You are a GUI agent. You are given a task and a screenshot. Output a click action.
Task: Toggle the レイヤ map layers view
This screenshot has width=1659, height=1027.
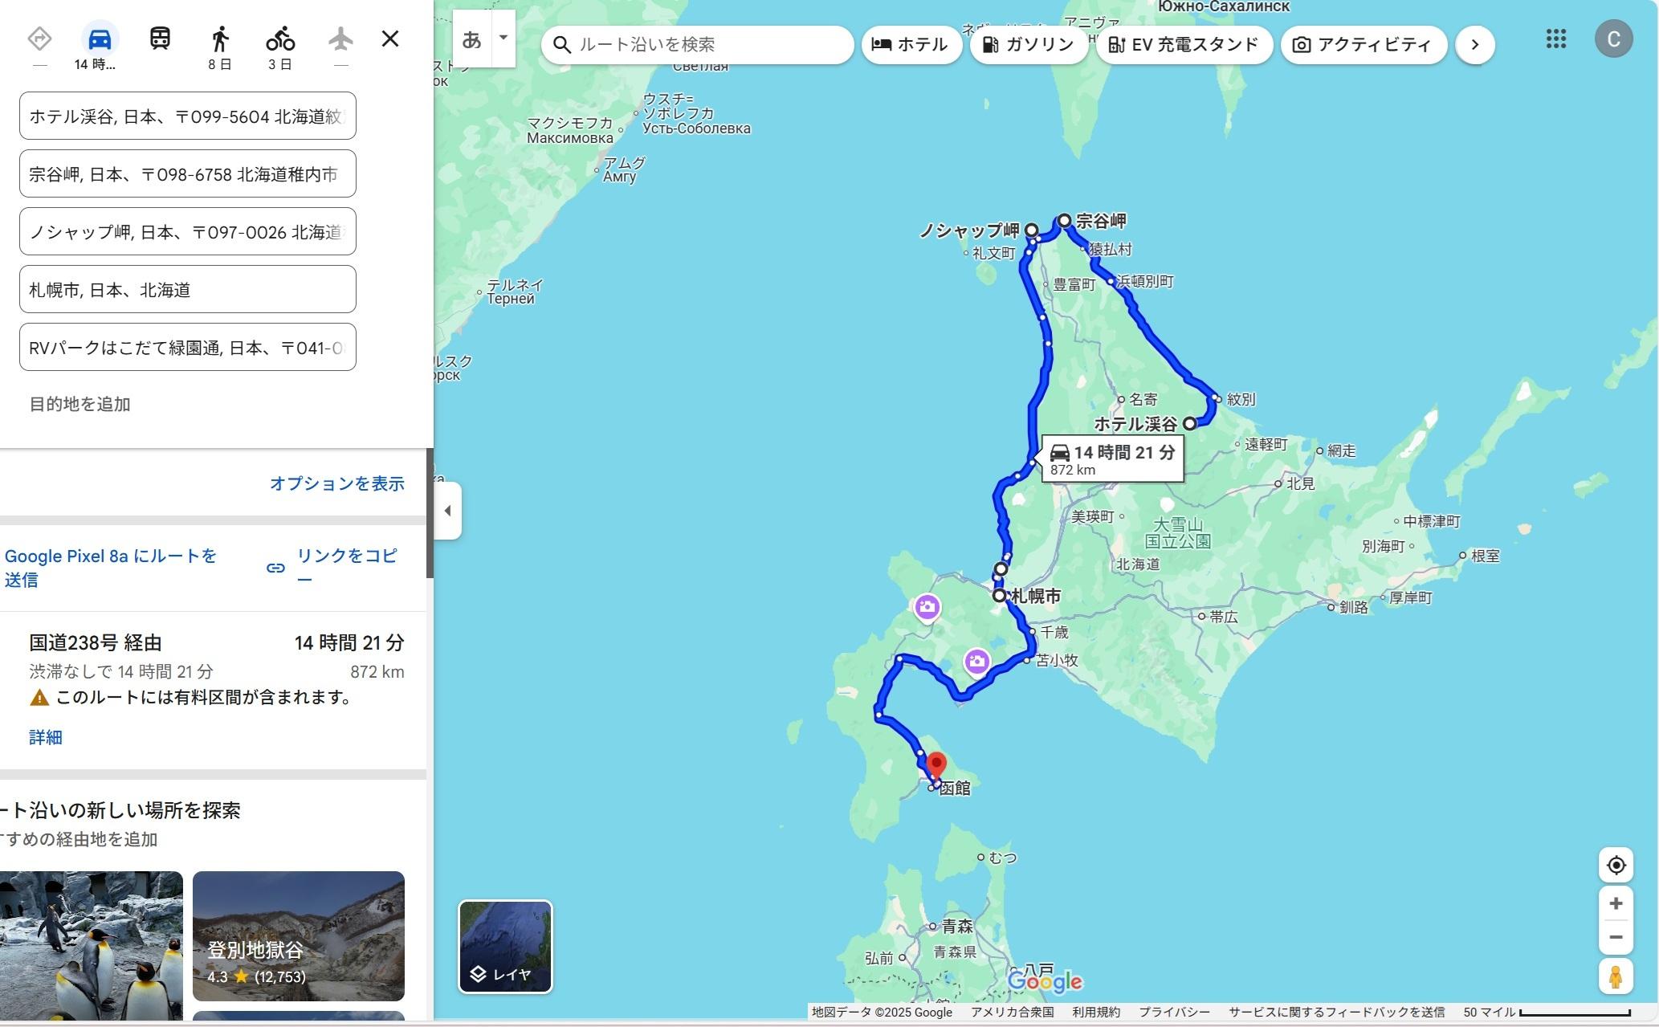pos(505,947)
